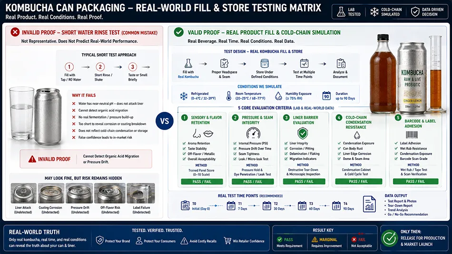Image resolution: width=452 pixels, height=254 pixels.
Task: Click the Real Kombucha blue link text
Action: pyautogui.click(x=188, y=77)
